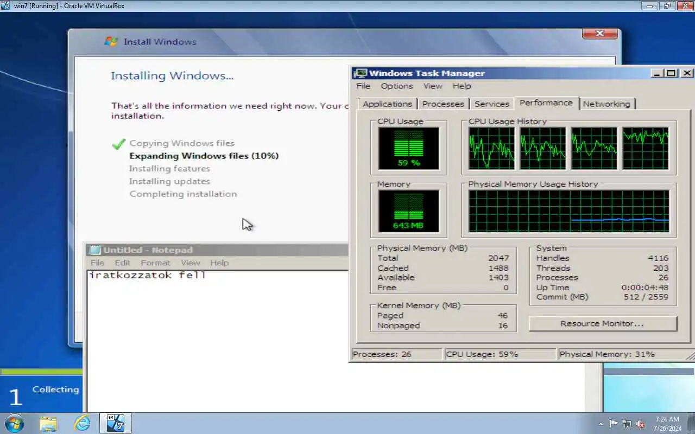Click the VirtualBox window title icon
The width and height of the screenshot is (695, 434).
[5, 5]
